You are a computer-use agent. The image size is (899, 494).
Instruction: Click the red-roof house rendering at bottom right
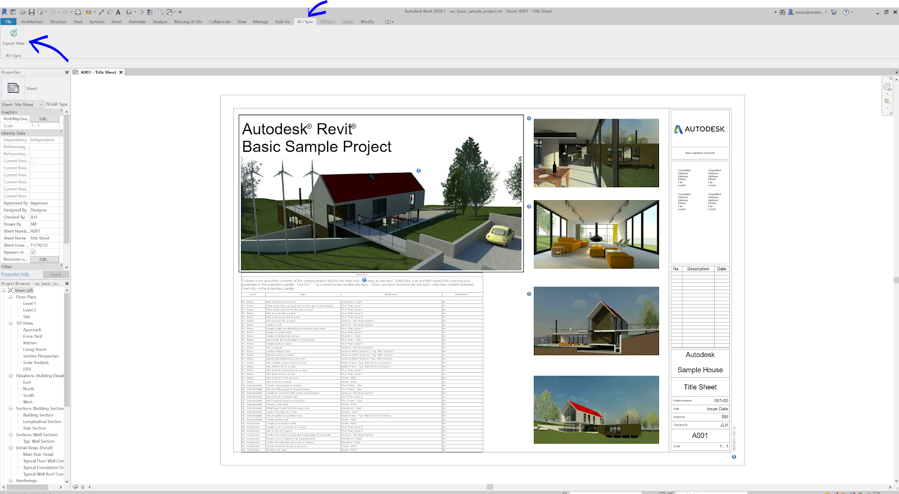(x=596, y=410)
